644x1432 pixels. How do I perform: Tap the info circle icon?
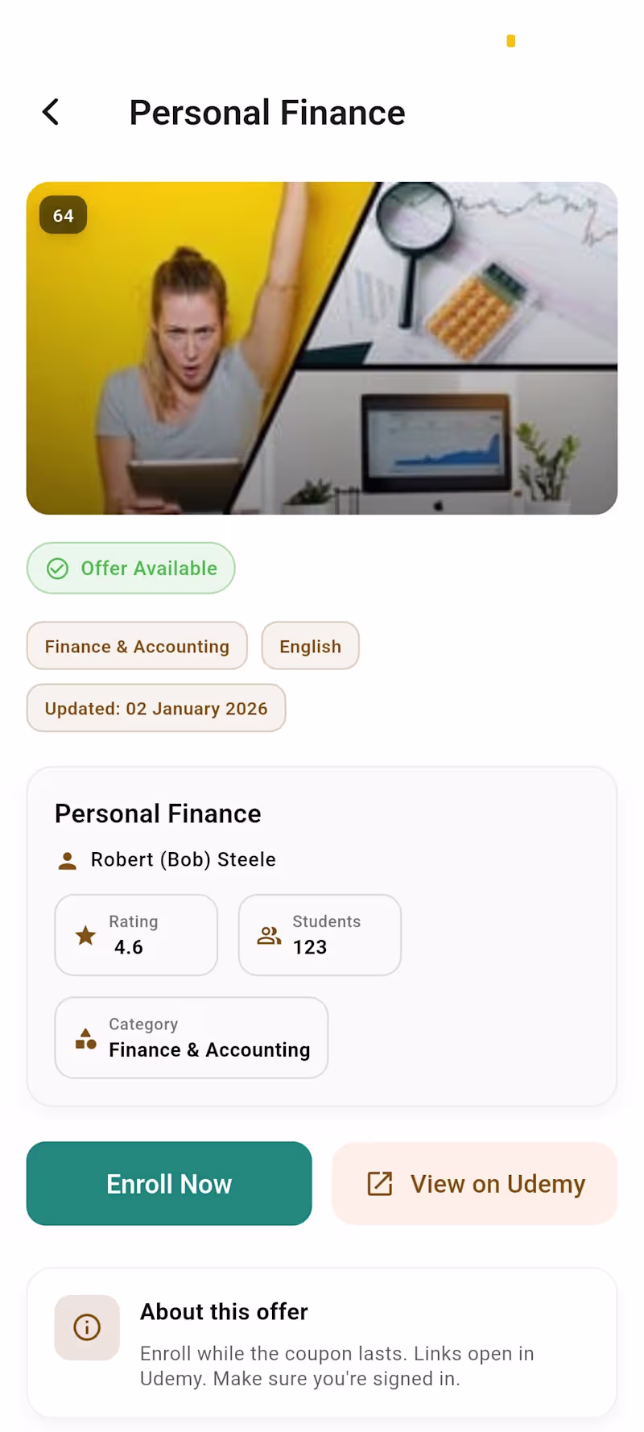click(87, 1327)
